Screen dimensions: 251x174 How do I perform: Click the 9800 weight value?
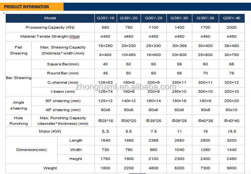coord(232,168)
